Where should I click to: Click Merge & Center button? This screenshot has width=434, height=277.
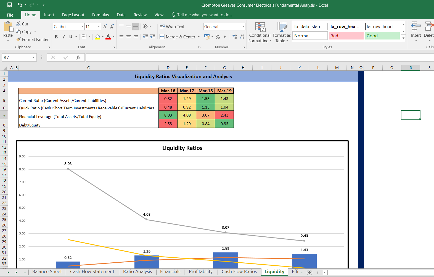(x=178, y=37)
